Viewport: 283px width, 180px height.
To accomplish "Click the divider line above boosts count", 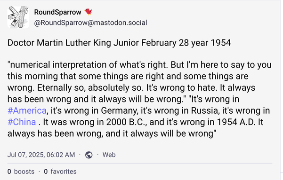I will pos(140,164).
